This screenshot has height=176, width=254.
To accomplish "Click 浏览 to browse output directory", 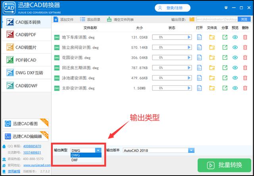I will 244,19.
